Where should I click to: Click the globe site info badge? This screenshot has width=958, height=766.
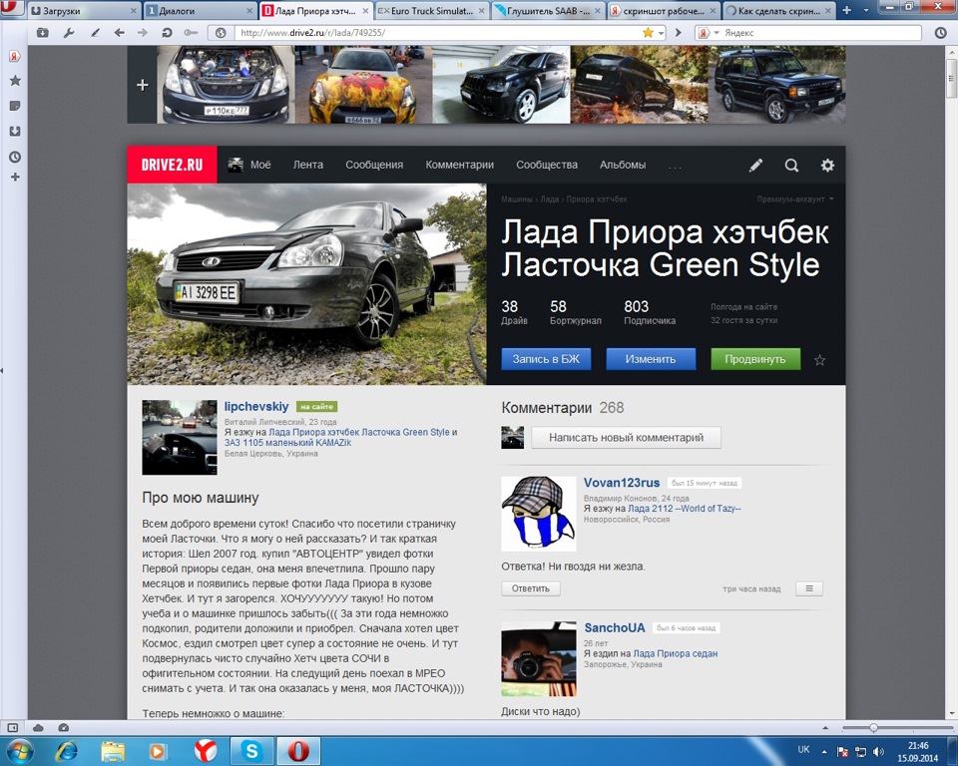[x=221, y=32]
